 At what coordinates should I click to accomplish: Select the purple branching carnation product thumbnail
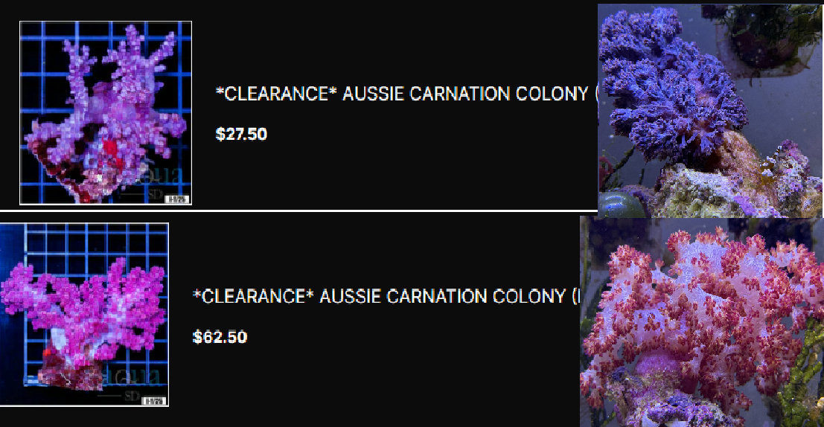[106, 113]
